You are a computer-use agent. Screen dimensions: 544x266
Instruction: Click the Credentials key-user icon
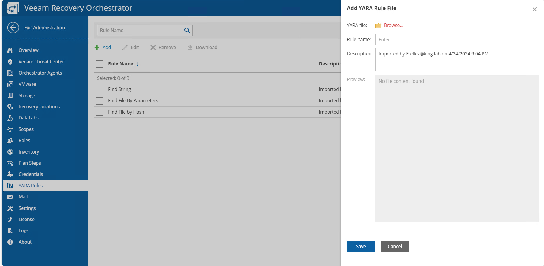coord(10,174)
